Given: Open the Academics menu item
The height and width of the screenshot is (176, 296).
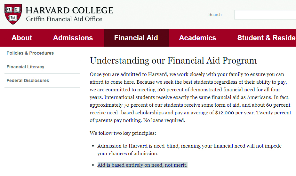Looking at the screenshot, I should (x=197, y=38).
